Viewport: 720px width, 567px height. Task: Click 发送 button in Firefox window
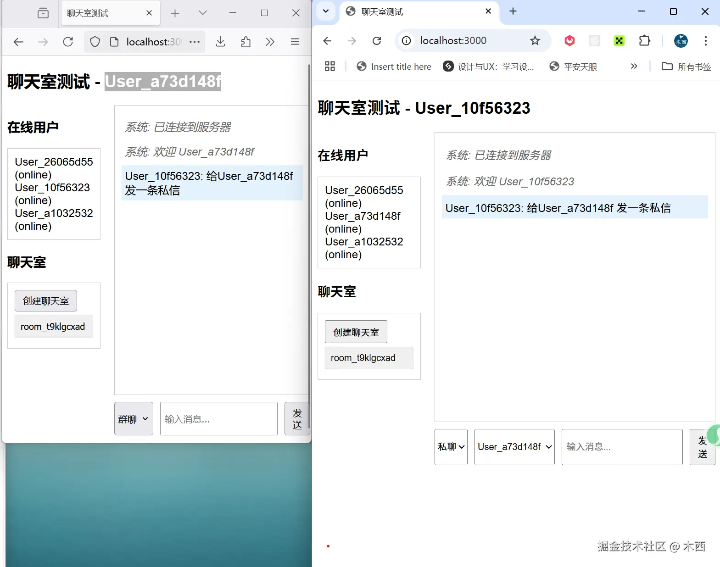tap(297, 419)
